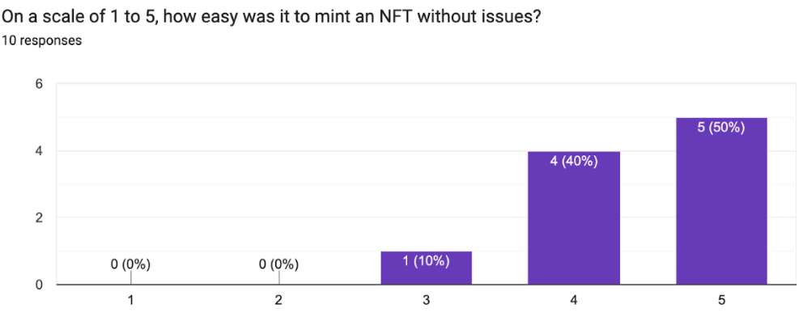Click x-axis label 3
The image size is (799, 321).
[426, 301]
